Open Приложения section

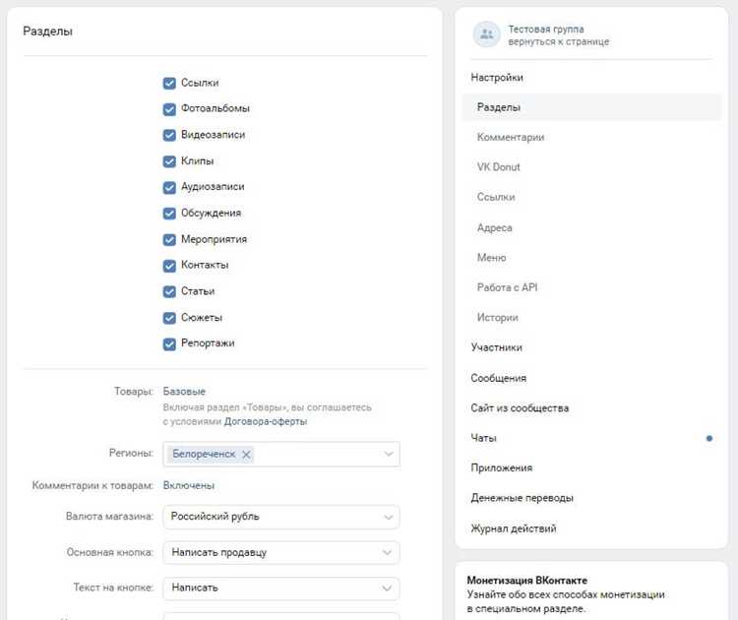point(502,467)
